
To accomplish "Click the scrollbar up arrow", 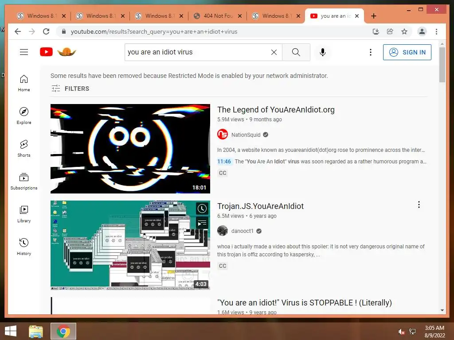I will (x=442, y=44).
